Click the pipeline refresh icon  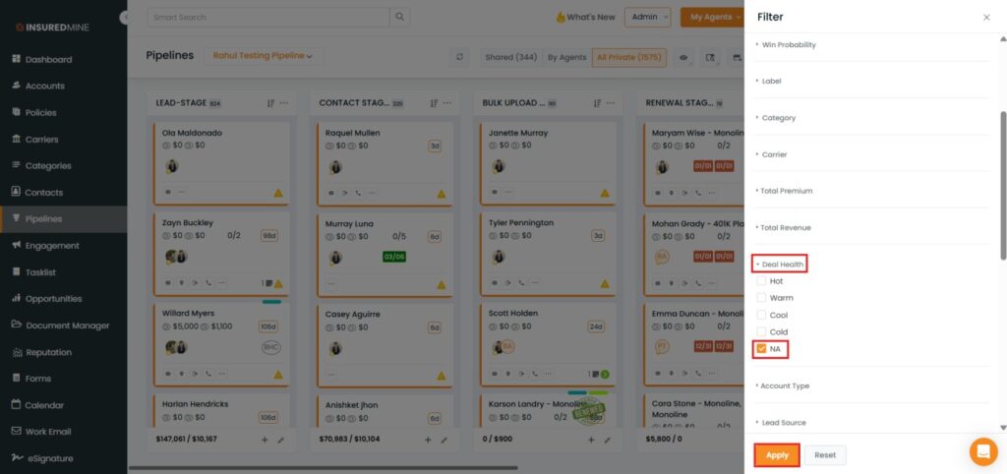tap(459, 57)
